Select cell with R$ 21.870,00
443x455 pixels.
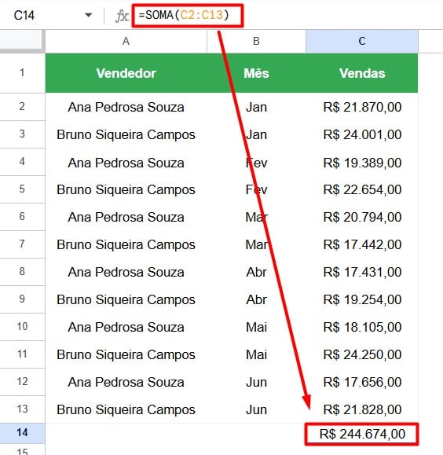coord(362,107)
